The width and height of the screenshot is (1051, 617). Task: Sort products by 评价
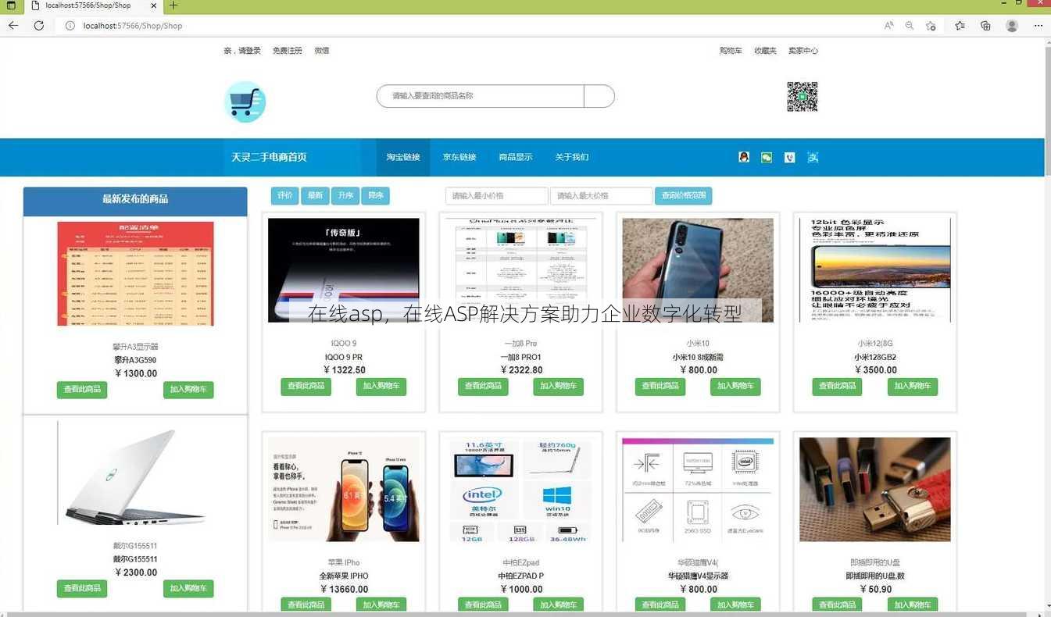(x=284, y=196)
